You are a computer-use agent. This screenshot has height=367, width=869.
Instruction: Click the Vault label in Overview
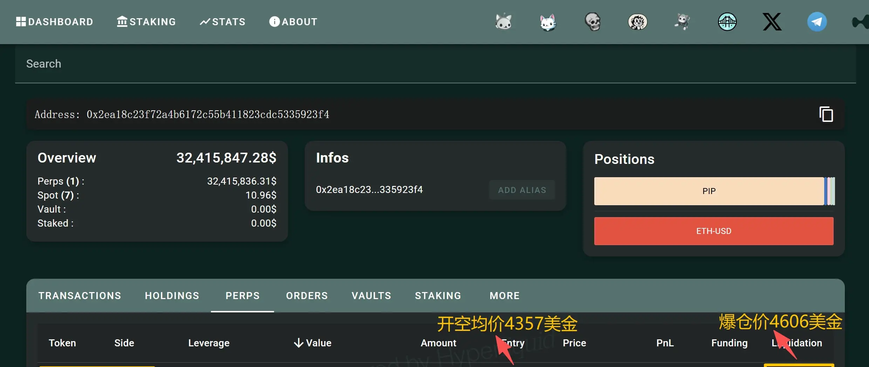[52, 209]
